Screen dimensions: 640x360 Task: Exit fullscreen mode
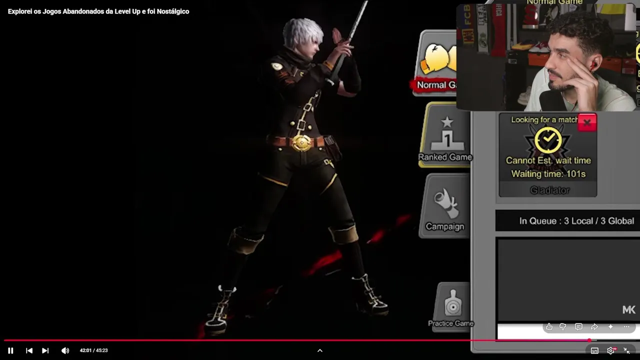point(626,350)
